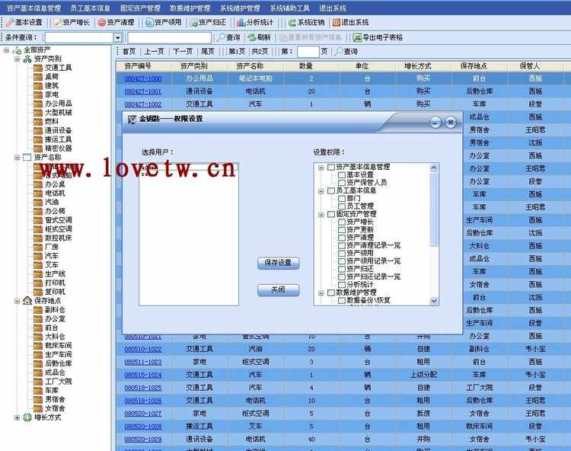The width and height of the screenshot is (571, 451).
Task: Check the 资产清理记录一览 permission checkbox
Action: coord(342,245)
